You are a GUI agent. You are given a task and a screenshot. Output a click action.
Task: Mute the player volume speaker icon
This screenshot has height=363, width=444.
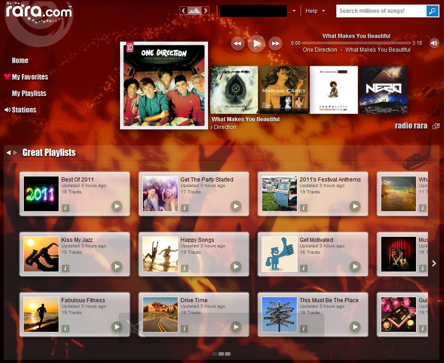[434, 43]
